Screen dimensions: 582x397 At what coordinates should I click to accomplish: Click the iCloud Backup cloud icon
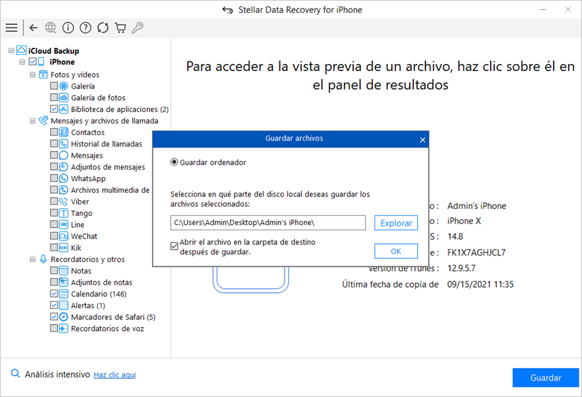coord(21,50)
